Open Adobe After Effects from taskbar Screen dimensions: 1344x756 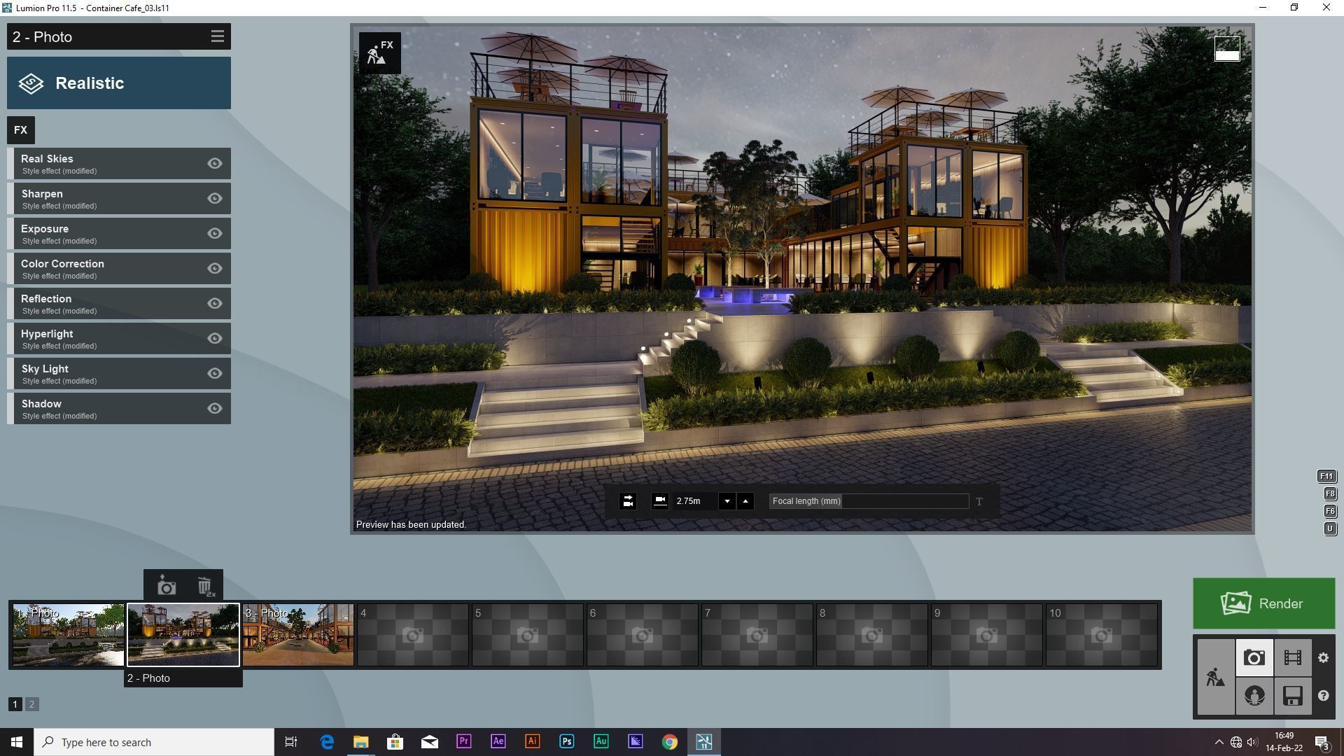[x=498, y=742]
